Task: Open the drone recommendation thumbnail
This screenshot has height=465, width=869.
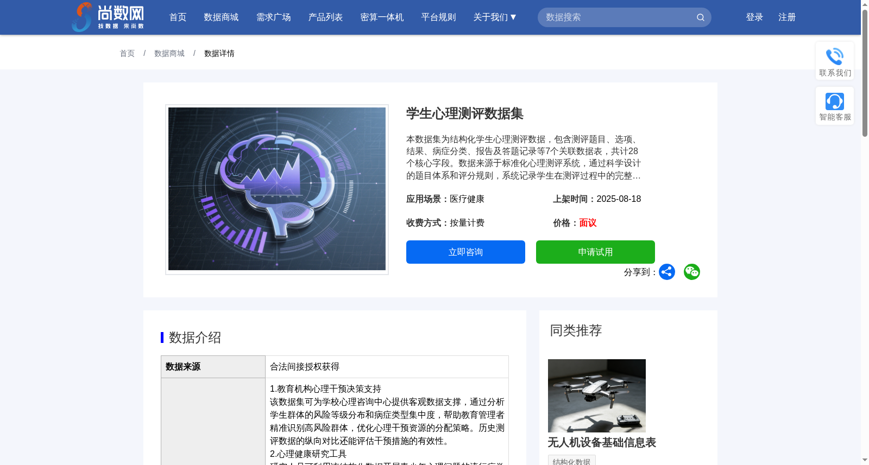Action: [597, 396]
